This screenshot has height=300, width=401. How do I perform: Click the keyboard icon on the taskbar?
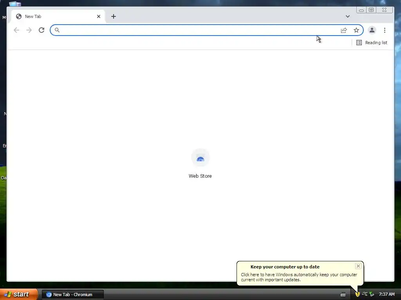pyautogui.click(x=343, y=295)
